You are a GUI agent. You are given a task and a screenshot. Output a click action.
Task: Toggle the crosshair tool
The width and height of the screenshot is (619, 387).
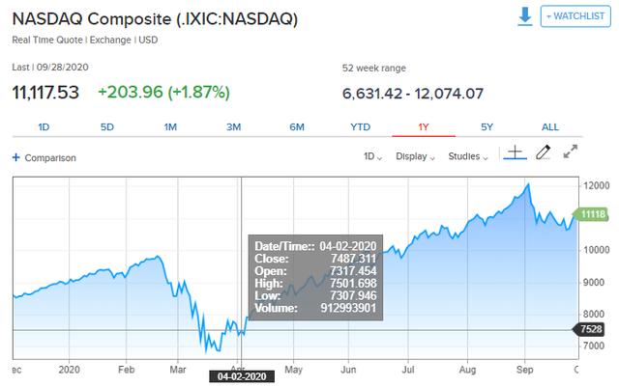[x=515, y=152]
